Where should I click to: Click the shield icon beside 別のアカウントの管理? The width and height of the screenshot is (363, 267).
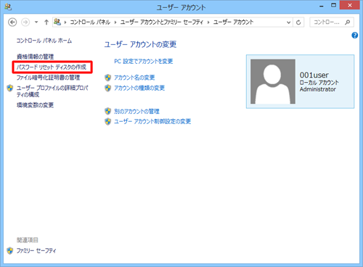(107, 111)
